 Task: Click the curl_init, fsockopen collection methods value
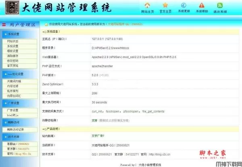(128, 111)
